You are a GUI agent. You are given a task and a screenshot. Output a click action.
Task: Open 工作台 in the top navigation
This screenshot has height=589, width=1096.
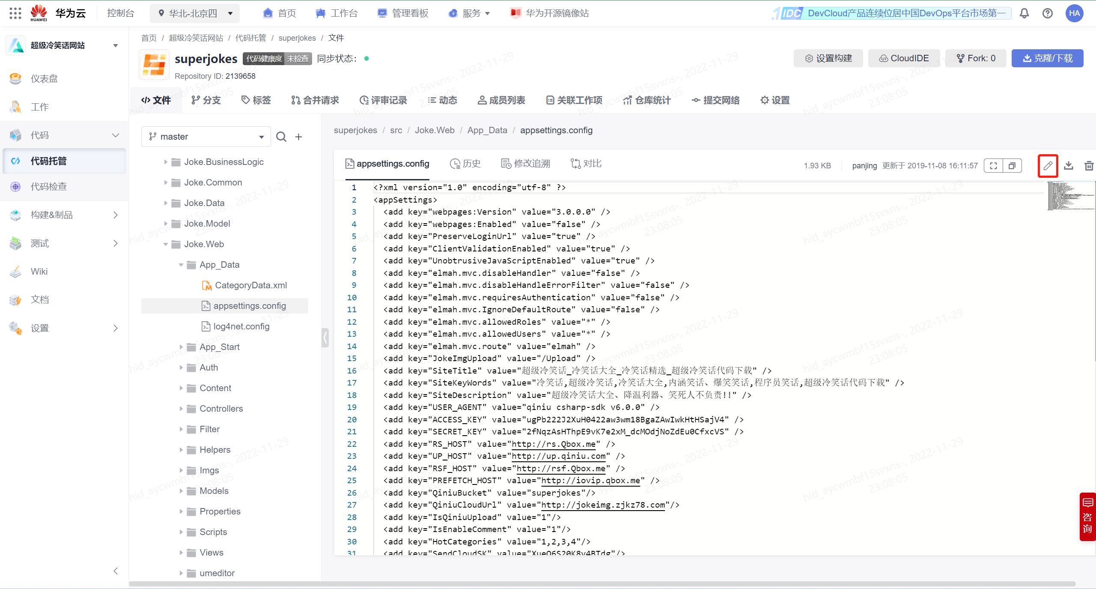coord(337,13)
